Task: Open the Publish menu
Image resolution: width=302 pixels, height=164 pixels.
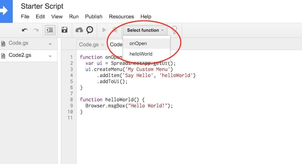Action: 94,17
